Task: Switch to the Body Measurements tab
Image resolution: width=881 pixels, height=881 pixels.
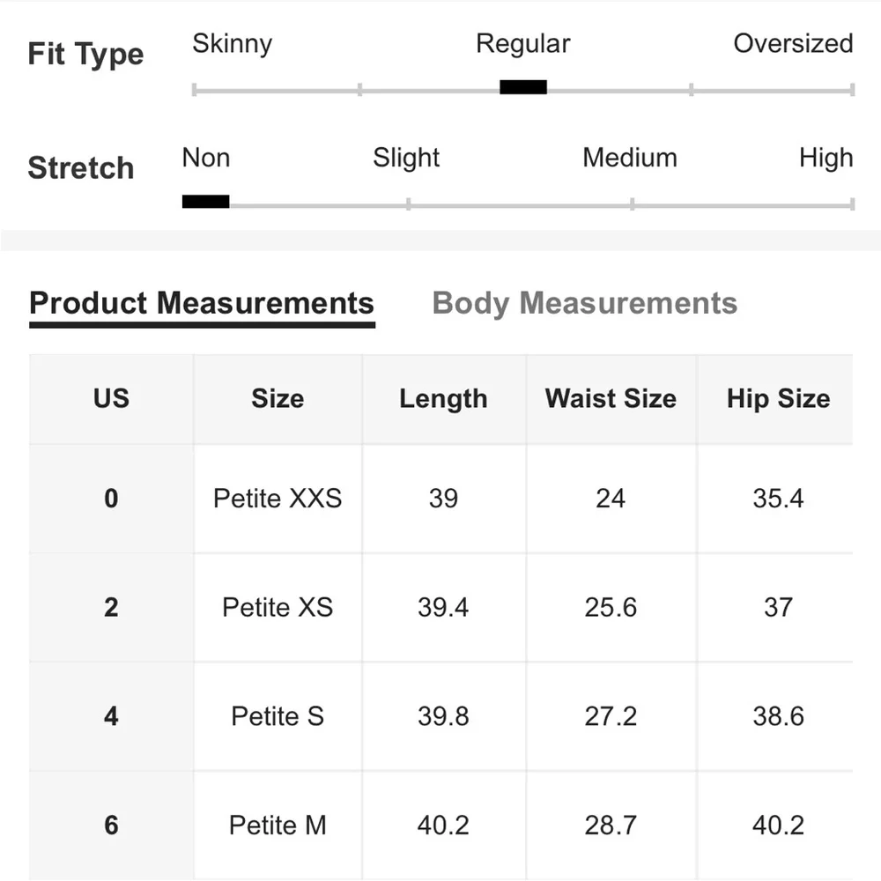Action: [x=584, y=303]
